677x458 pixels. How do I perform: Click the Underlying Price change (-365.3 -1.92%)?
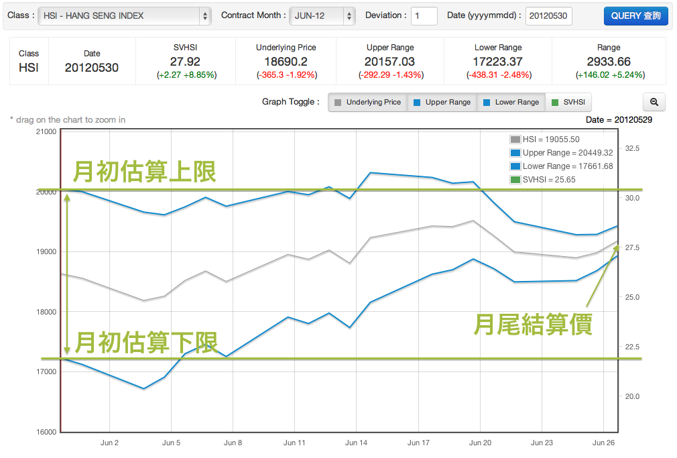287,75
